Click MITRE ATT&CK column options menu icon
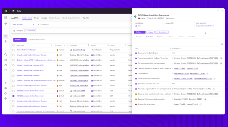This screenshot has width=228, height=127. (222, 49)
